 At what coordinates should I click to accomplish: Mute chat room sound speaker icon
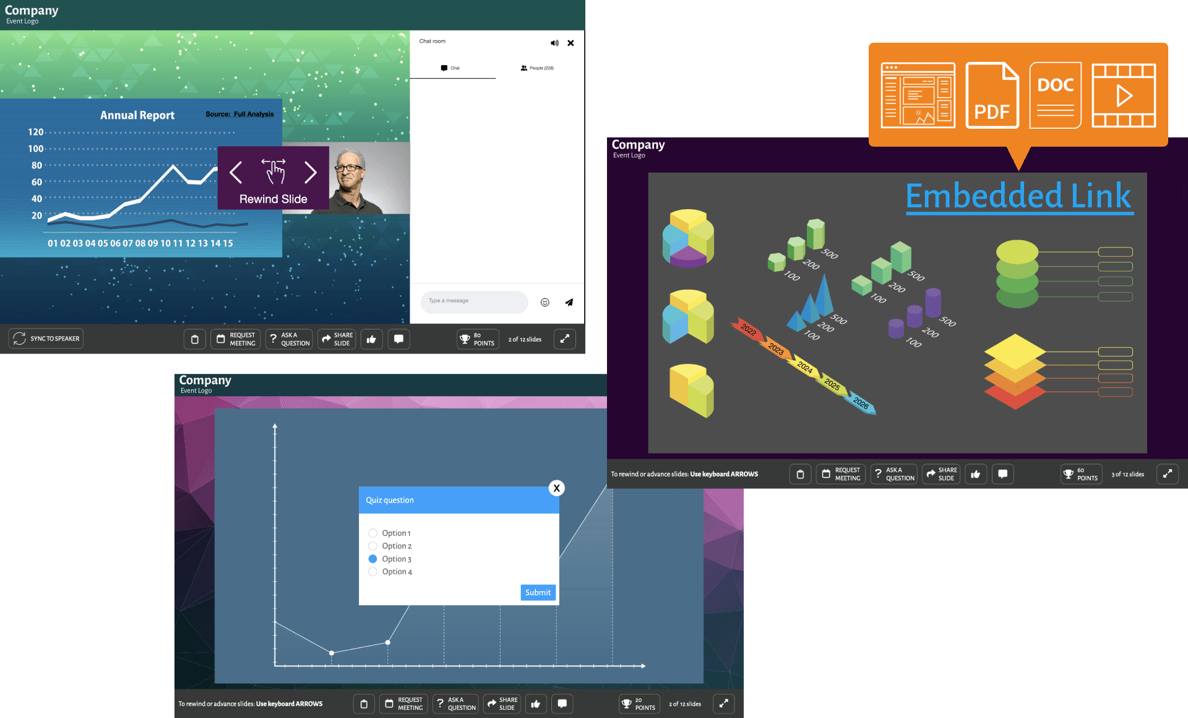554,43
